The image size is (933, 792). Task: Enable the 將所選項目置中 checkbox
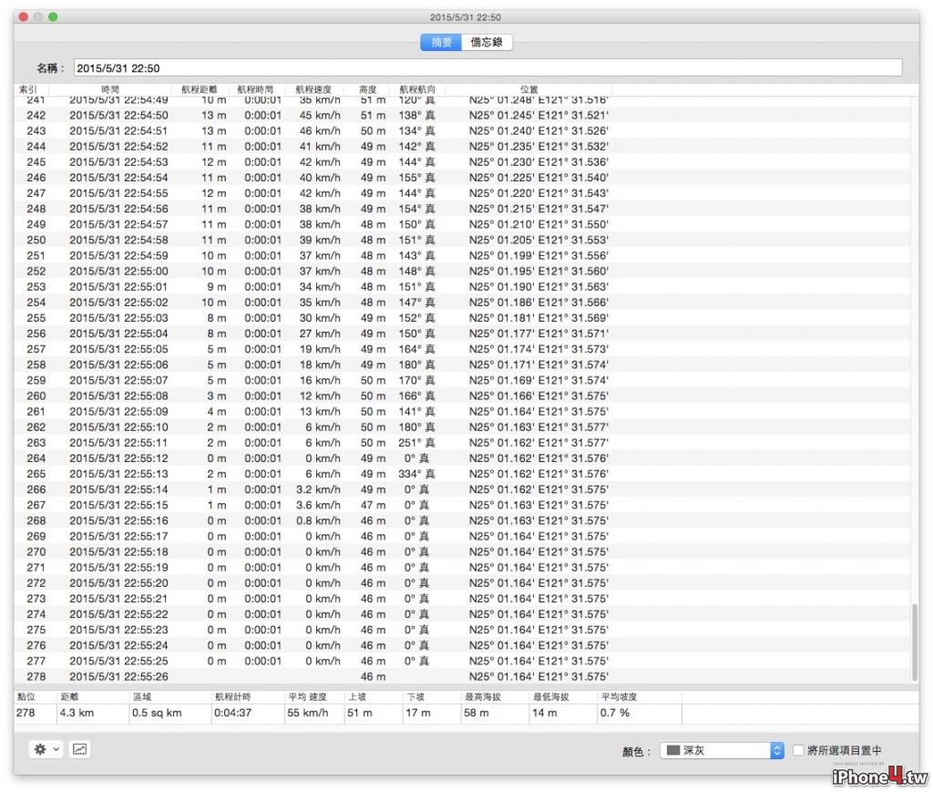(x=798, y=750)
